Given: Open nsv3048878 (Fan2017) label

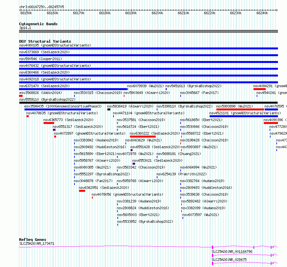Looking at the screenshot, I should click(x=93, y=181).
